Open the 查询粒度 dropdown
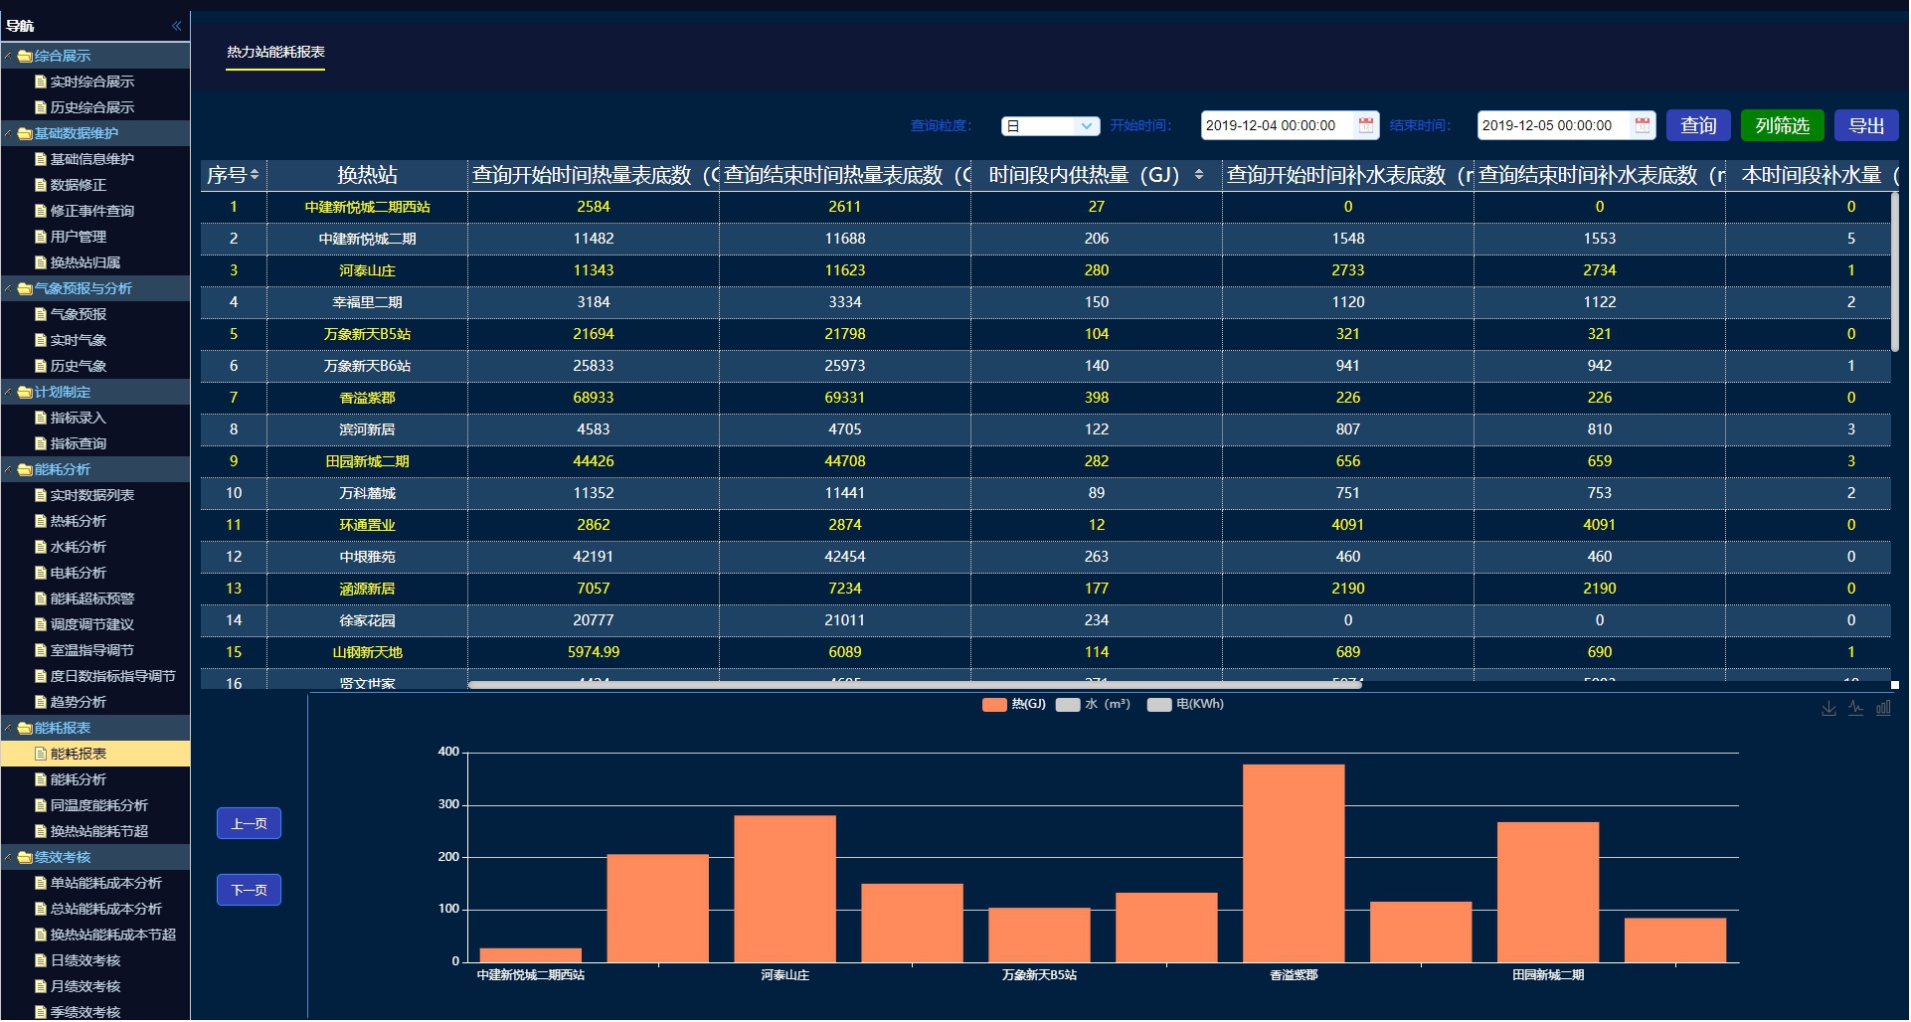1911x1022 pixels. [x=1051, y=126]
